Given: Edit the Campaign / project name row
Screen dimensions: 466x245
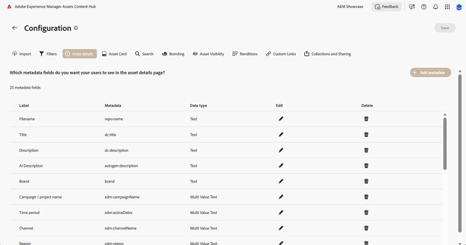Looking at the screenshot, I should click(281, 197).
